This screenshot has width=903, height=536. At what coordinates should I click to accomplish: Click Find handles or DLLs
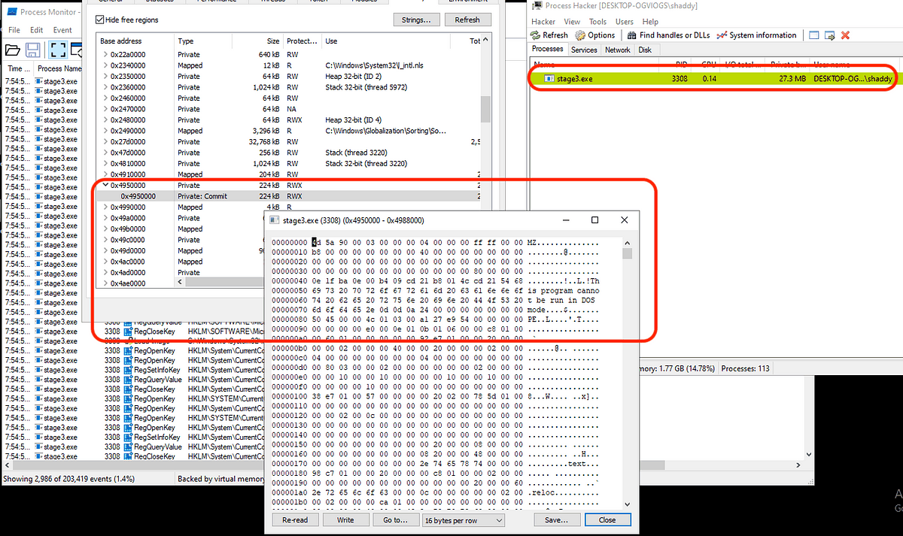[667, 35]
